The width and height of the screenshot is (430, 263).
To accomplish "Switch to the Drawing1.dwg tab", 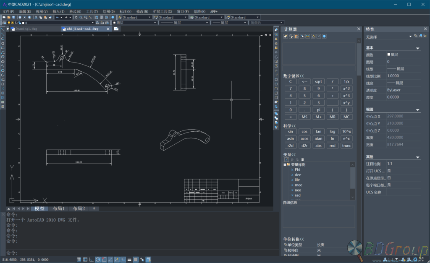I will coord(26,29).
